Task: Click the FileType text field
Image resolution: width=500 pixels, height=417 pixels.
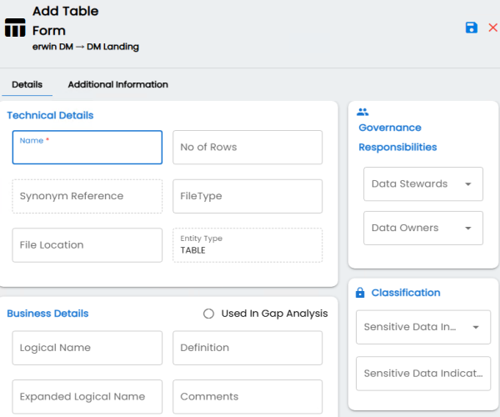Action: point(247,196)
